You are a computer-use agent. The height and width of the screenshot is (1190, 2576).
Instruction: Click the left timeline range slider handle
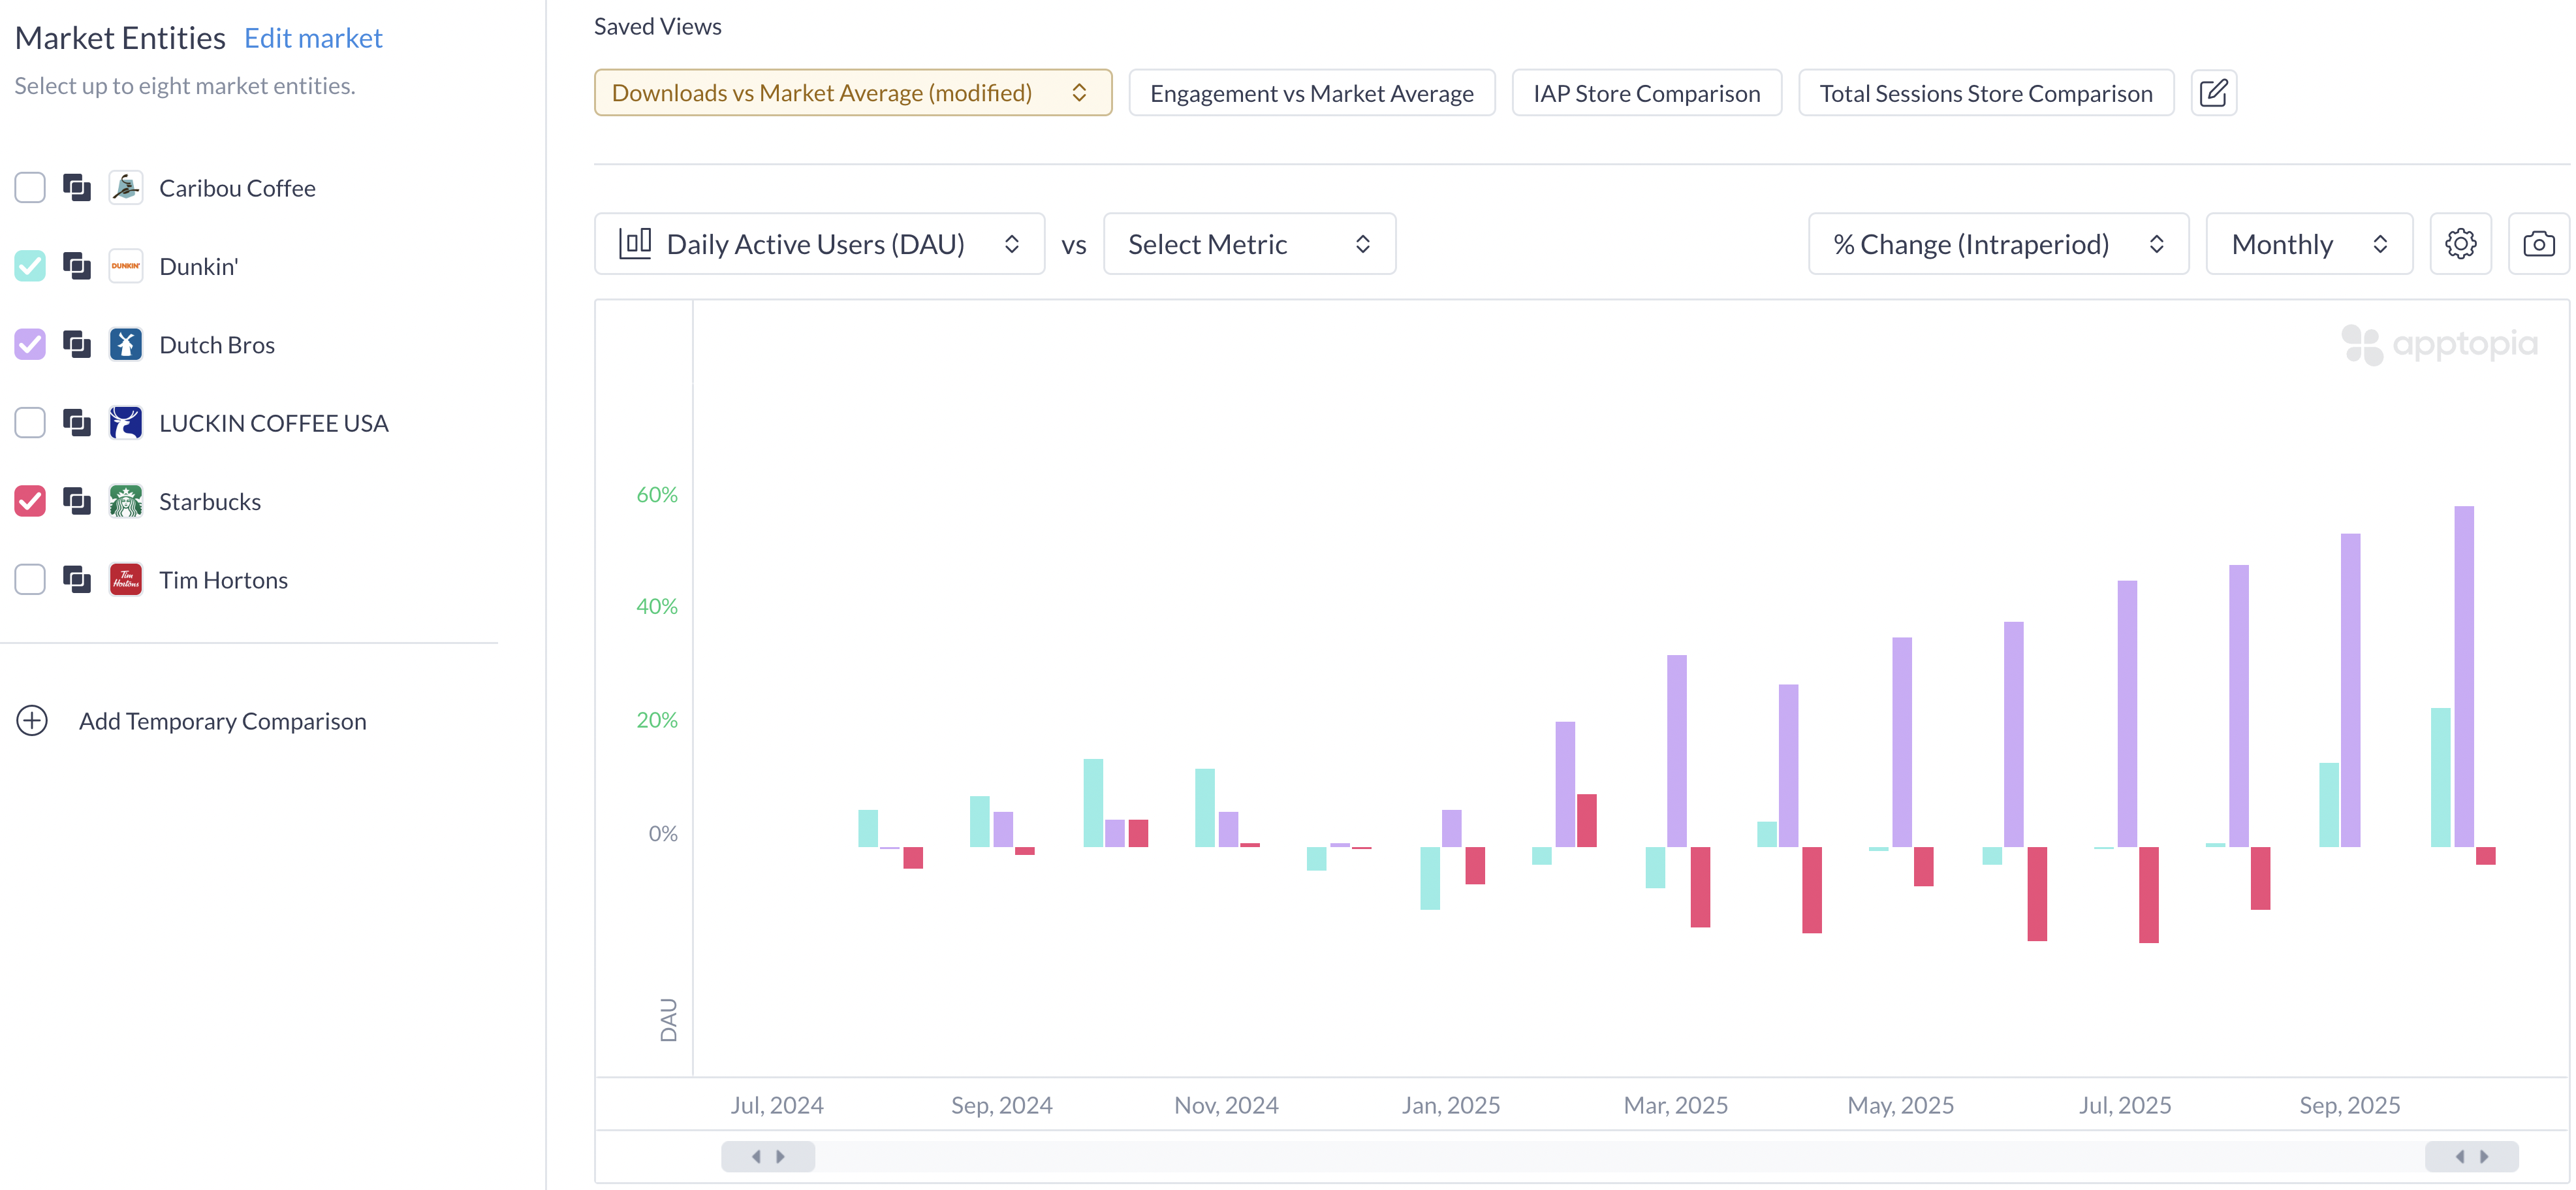(767, 1156)
